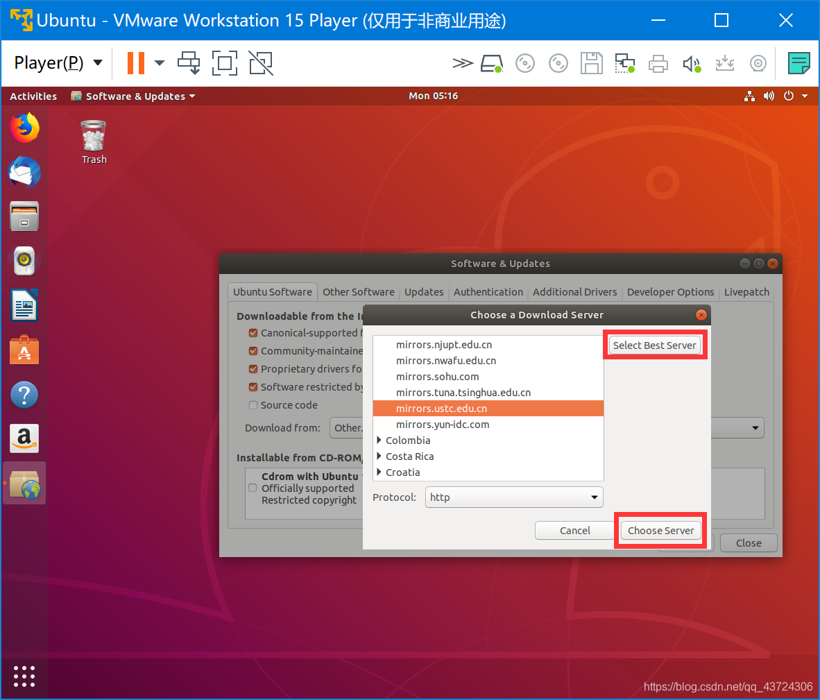The image size is (820, 700).
Task: Open the Player(P) dropdown menu
Action: coord(58,63)
